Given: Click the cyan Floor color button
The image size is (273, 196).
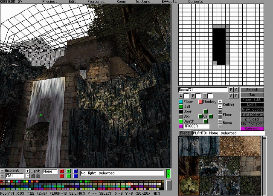Looking at the screenshot, I should pos(181,102).
